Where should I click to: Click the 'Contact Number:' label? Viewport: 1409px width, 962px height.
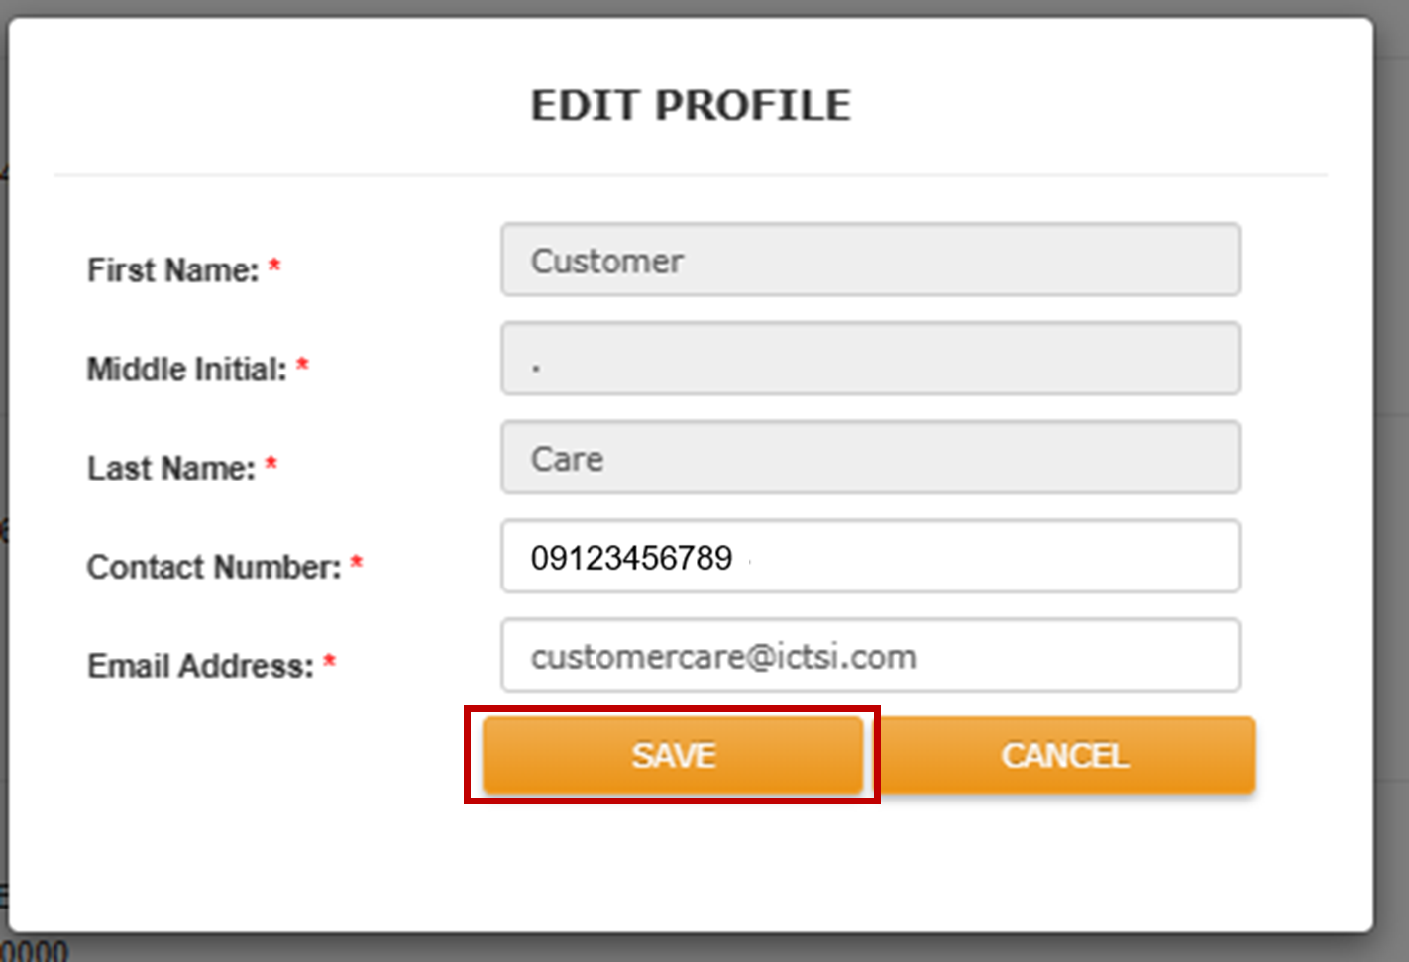coord(213,567)
